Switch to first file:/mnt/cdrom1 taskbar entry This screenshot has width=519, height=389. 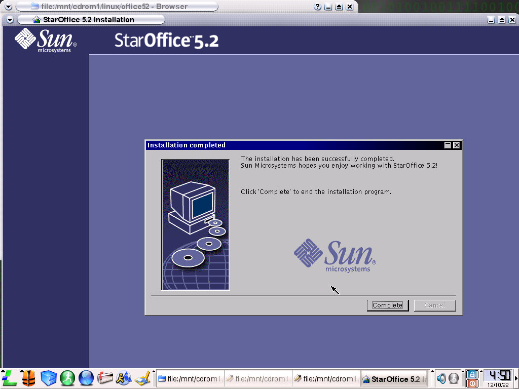(190, 378)
